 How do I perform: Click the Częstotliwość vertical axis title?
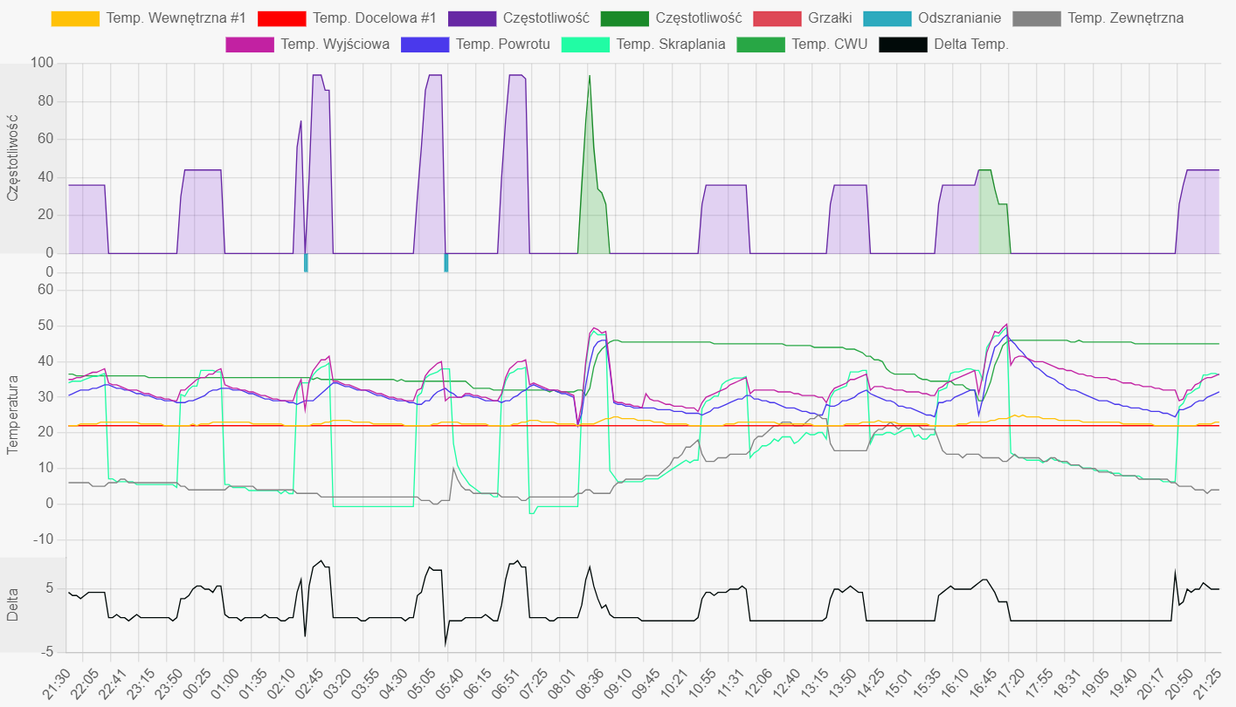[x=13, y=159]
